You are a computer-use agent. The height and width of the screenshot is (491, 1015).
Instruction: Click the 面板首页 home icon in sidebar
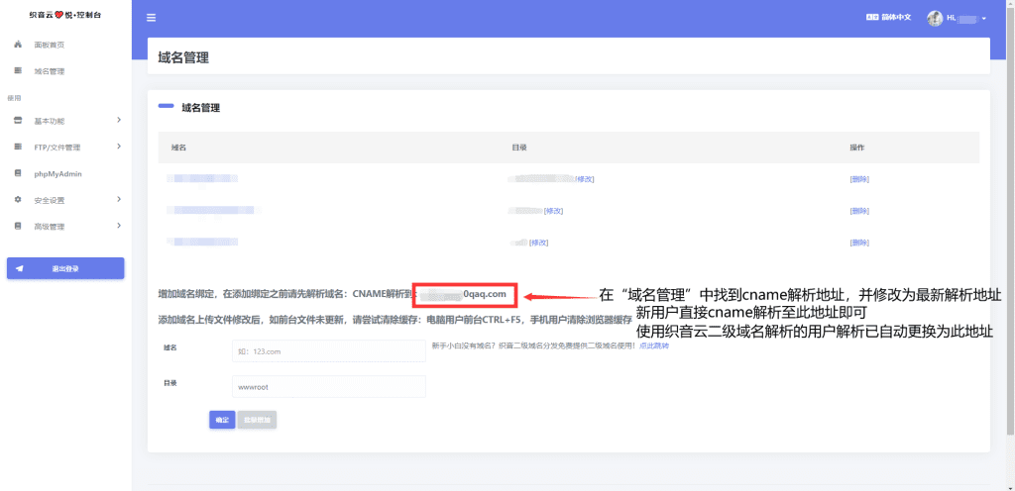[18, 46]
